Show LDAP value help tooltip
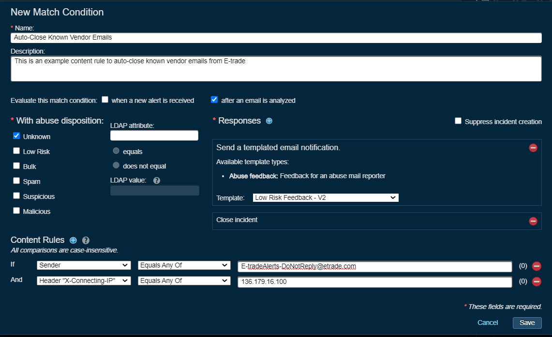 156,181
